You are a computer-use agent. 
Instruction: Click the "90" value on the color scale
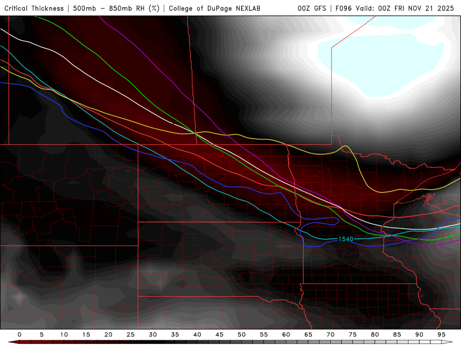click(420, 335)
